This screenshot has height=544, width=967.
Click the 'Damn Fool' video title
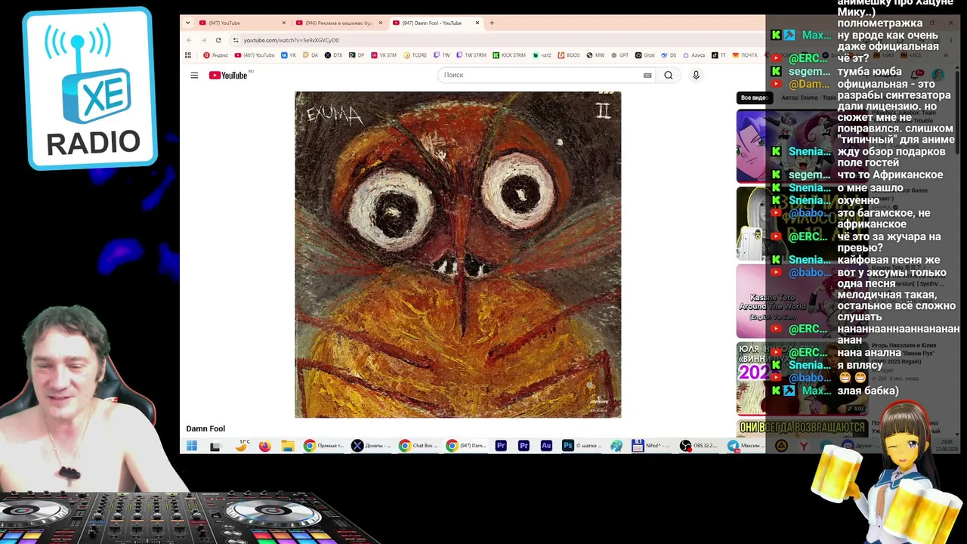click(x=205, y=428)
